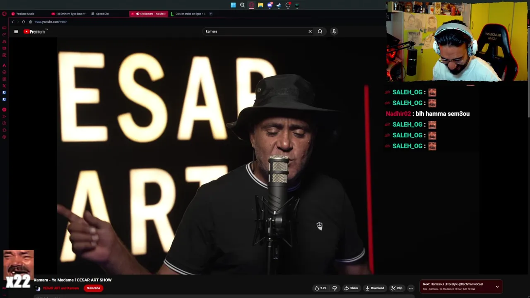Clear the 'kamara' search text
Screen dimensions: 530x298
310,31
